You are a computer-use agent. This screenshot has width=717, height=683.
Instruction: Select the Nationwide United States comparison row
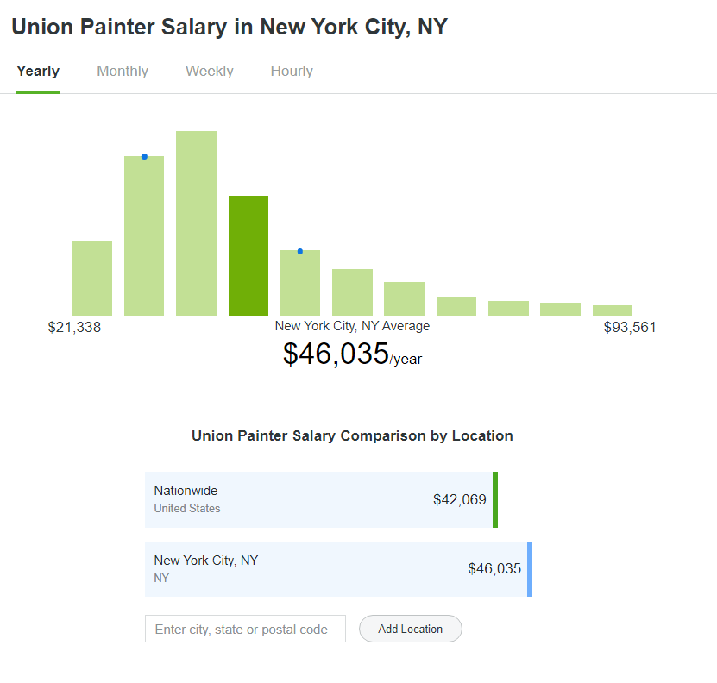tap(321, 499)
